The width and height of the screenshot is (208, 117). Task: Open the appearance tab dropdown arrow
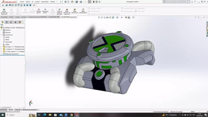22,22
